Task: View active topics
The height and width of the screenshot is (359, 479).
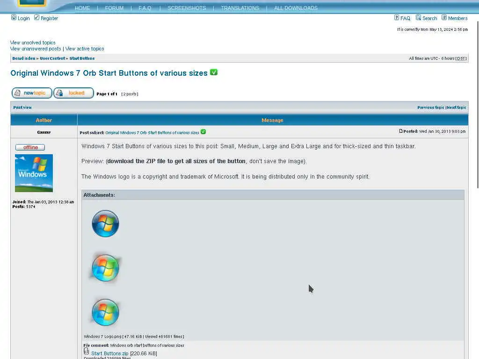Action: click(x=85, y=49)
